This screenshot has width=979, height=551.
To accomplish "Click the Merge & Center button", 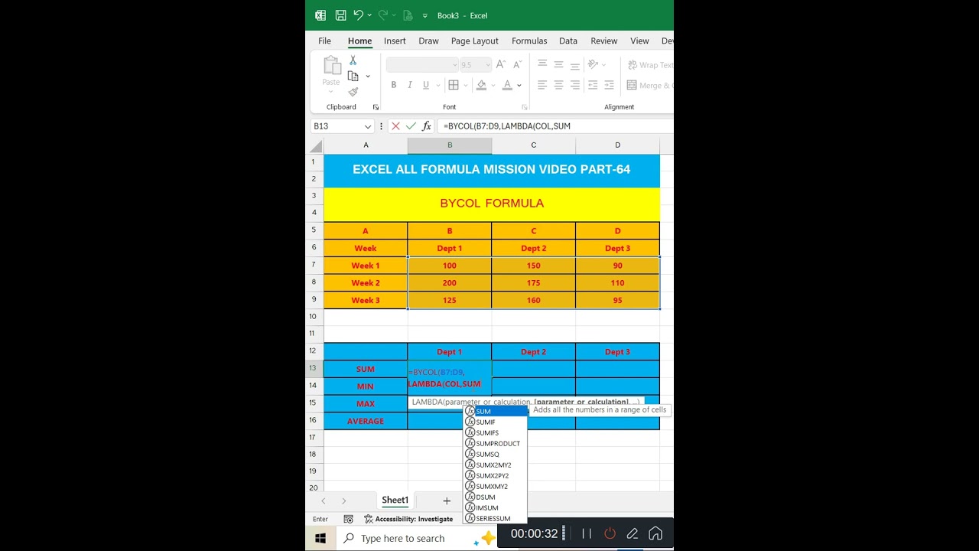I will tap(650, 85).
